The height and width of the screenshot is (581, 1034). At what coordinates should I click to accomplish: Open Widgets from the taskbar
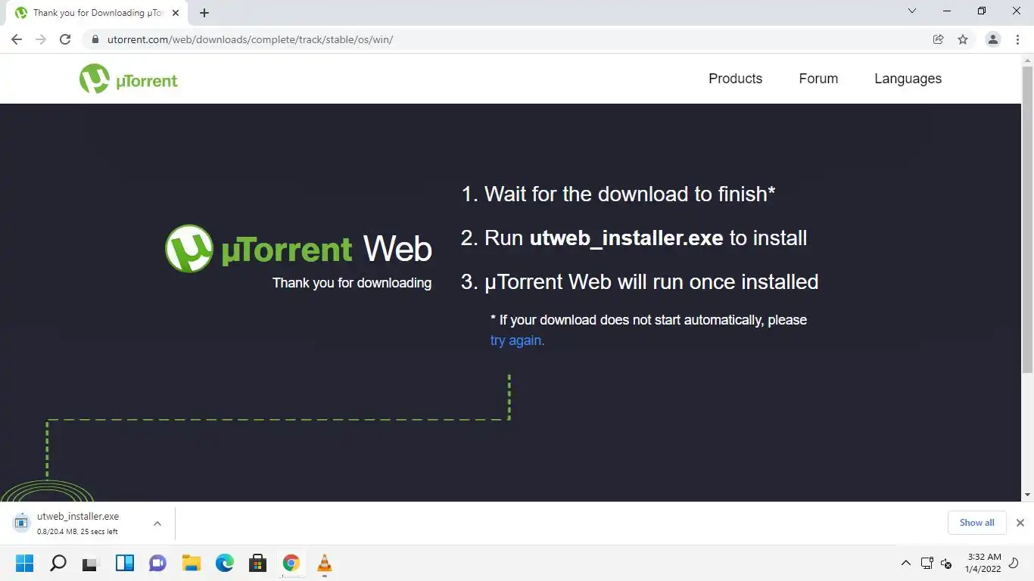pyautogui.click(x=124, y=564)
